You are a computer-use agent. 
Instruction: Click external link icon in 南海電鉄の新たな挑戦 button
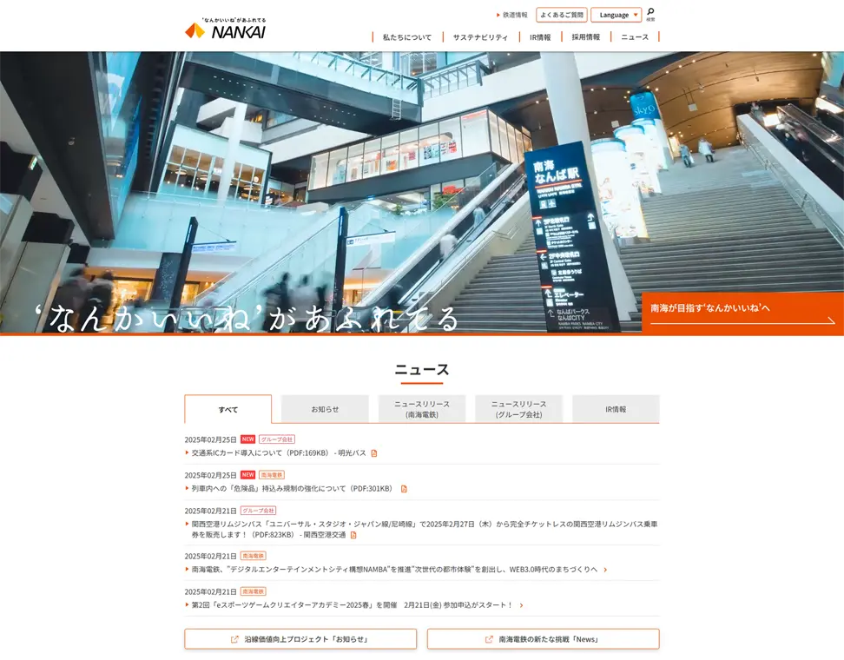click(x=489, y=639)
